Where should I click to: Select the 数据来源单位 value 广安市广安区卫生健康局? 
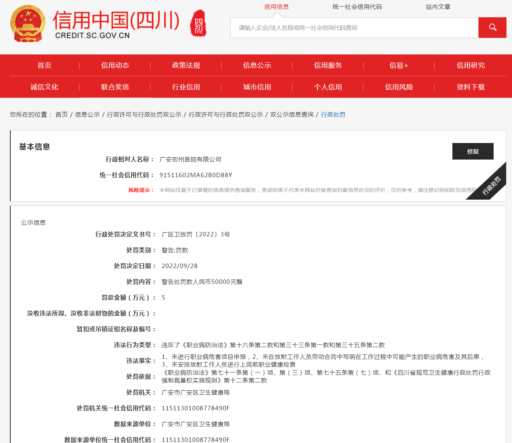tap(196, 424)
